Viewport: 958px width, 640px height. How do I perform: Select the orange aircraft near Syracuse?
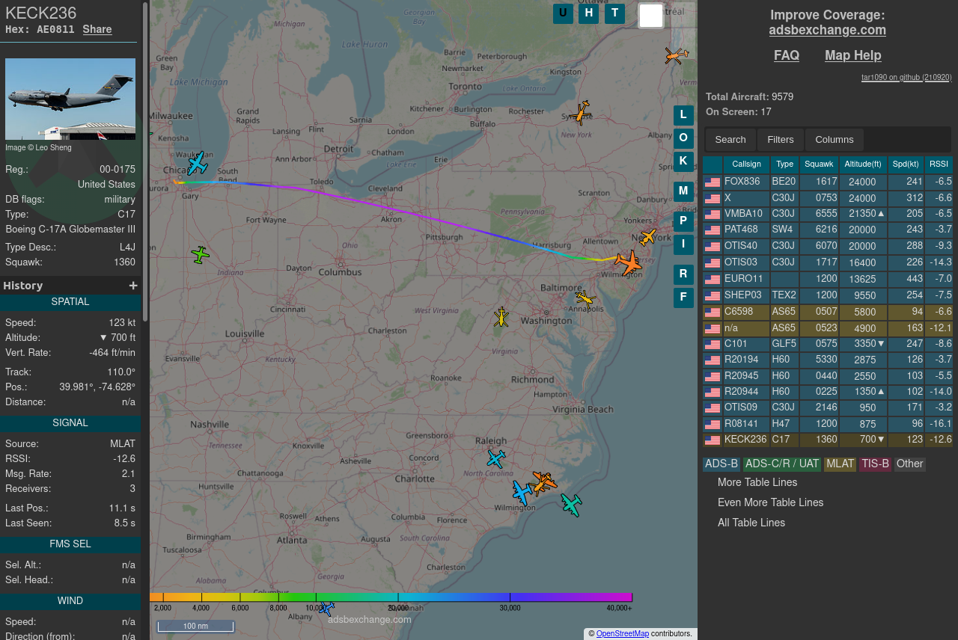click(580, 113)
